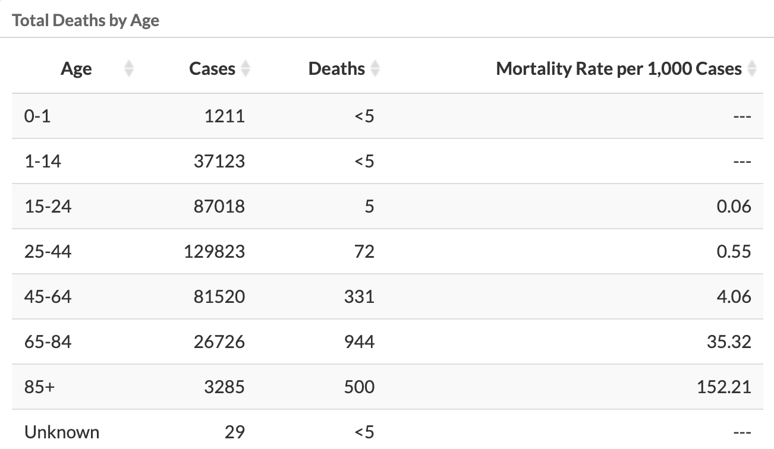
Task: Click the 65-84 age group cell
Action: 48,342
